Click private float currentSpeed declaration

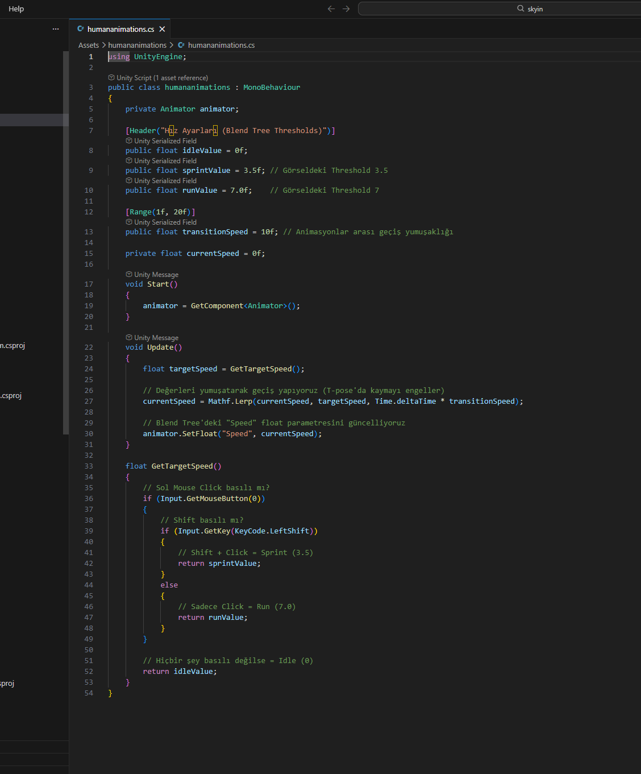[195, 254]
